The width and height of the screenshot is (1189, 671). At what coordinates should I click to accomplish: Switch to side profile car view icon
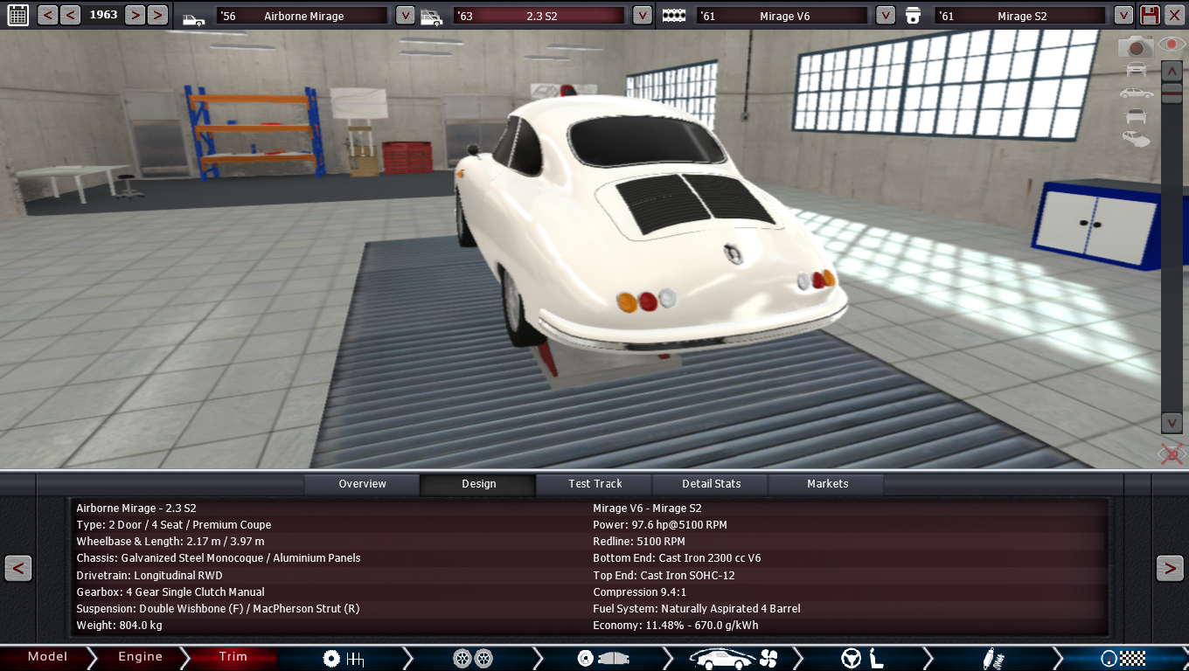tap(1136, 93)
